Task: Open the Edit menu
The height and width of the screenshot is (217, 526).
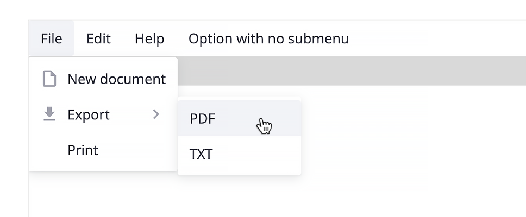Action: pos(98,38)
